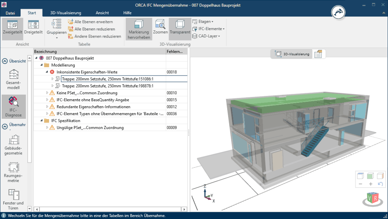The height and width of the screenshot is (219, 388).
Task: Open the CAD-Layer dropdown
Action: tap(206, 36)
